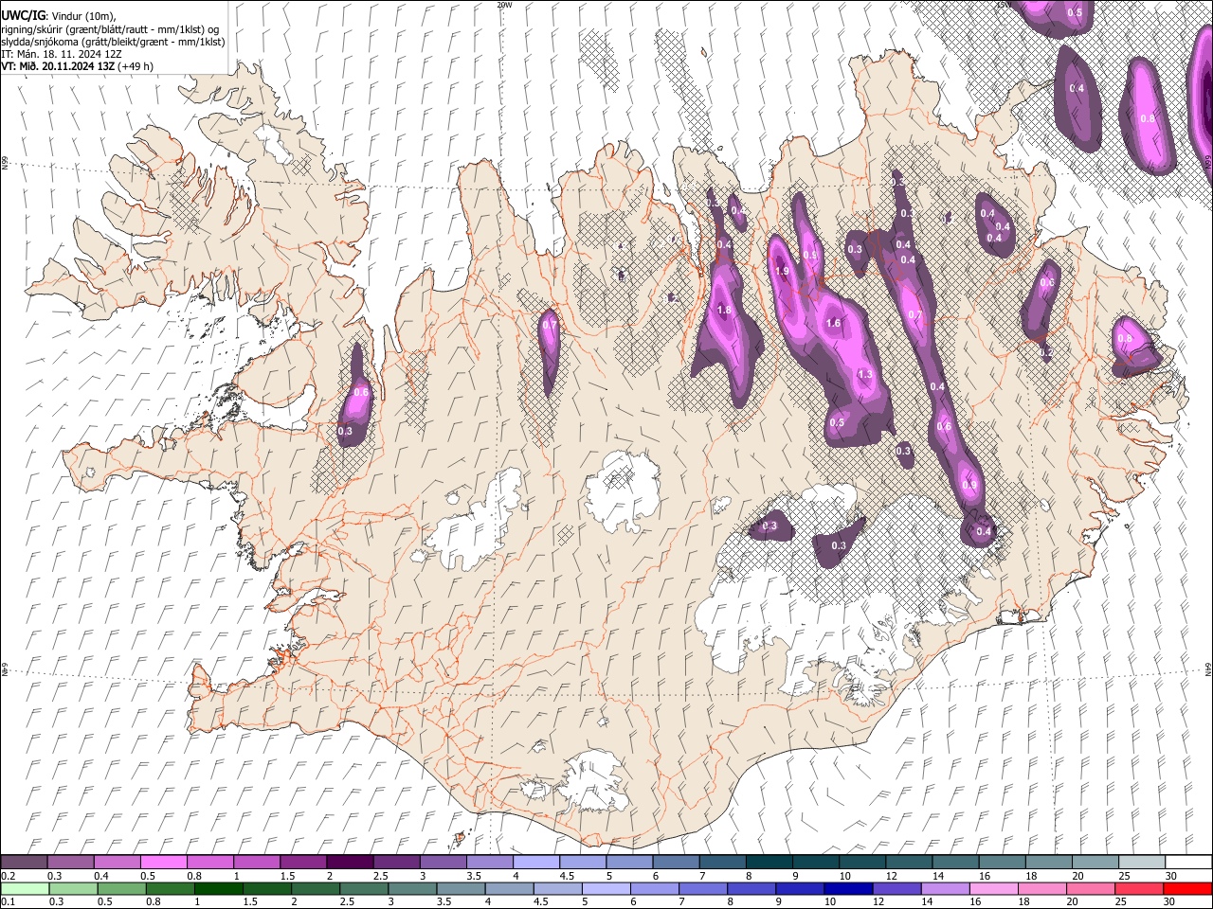Click the lavender rain swatch labeled 14
This screenshot has width=1213, height=909.
click(945, 888)
